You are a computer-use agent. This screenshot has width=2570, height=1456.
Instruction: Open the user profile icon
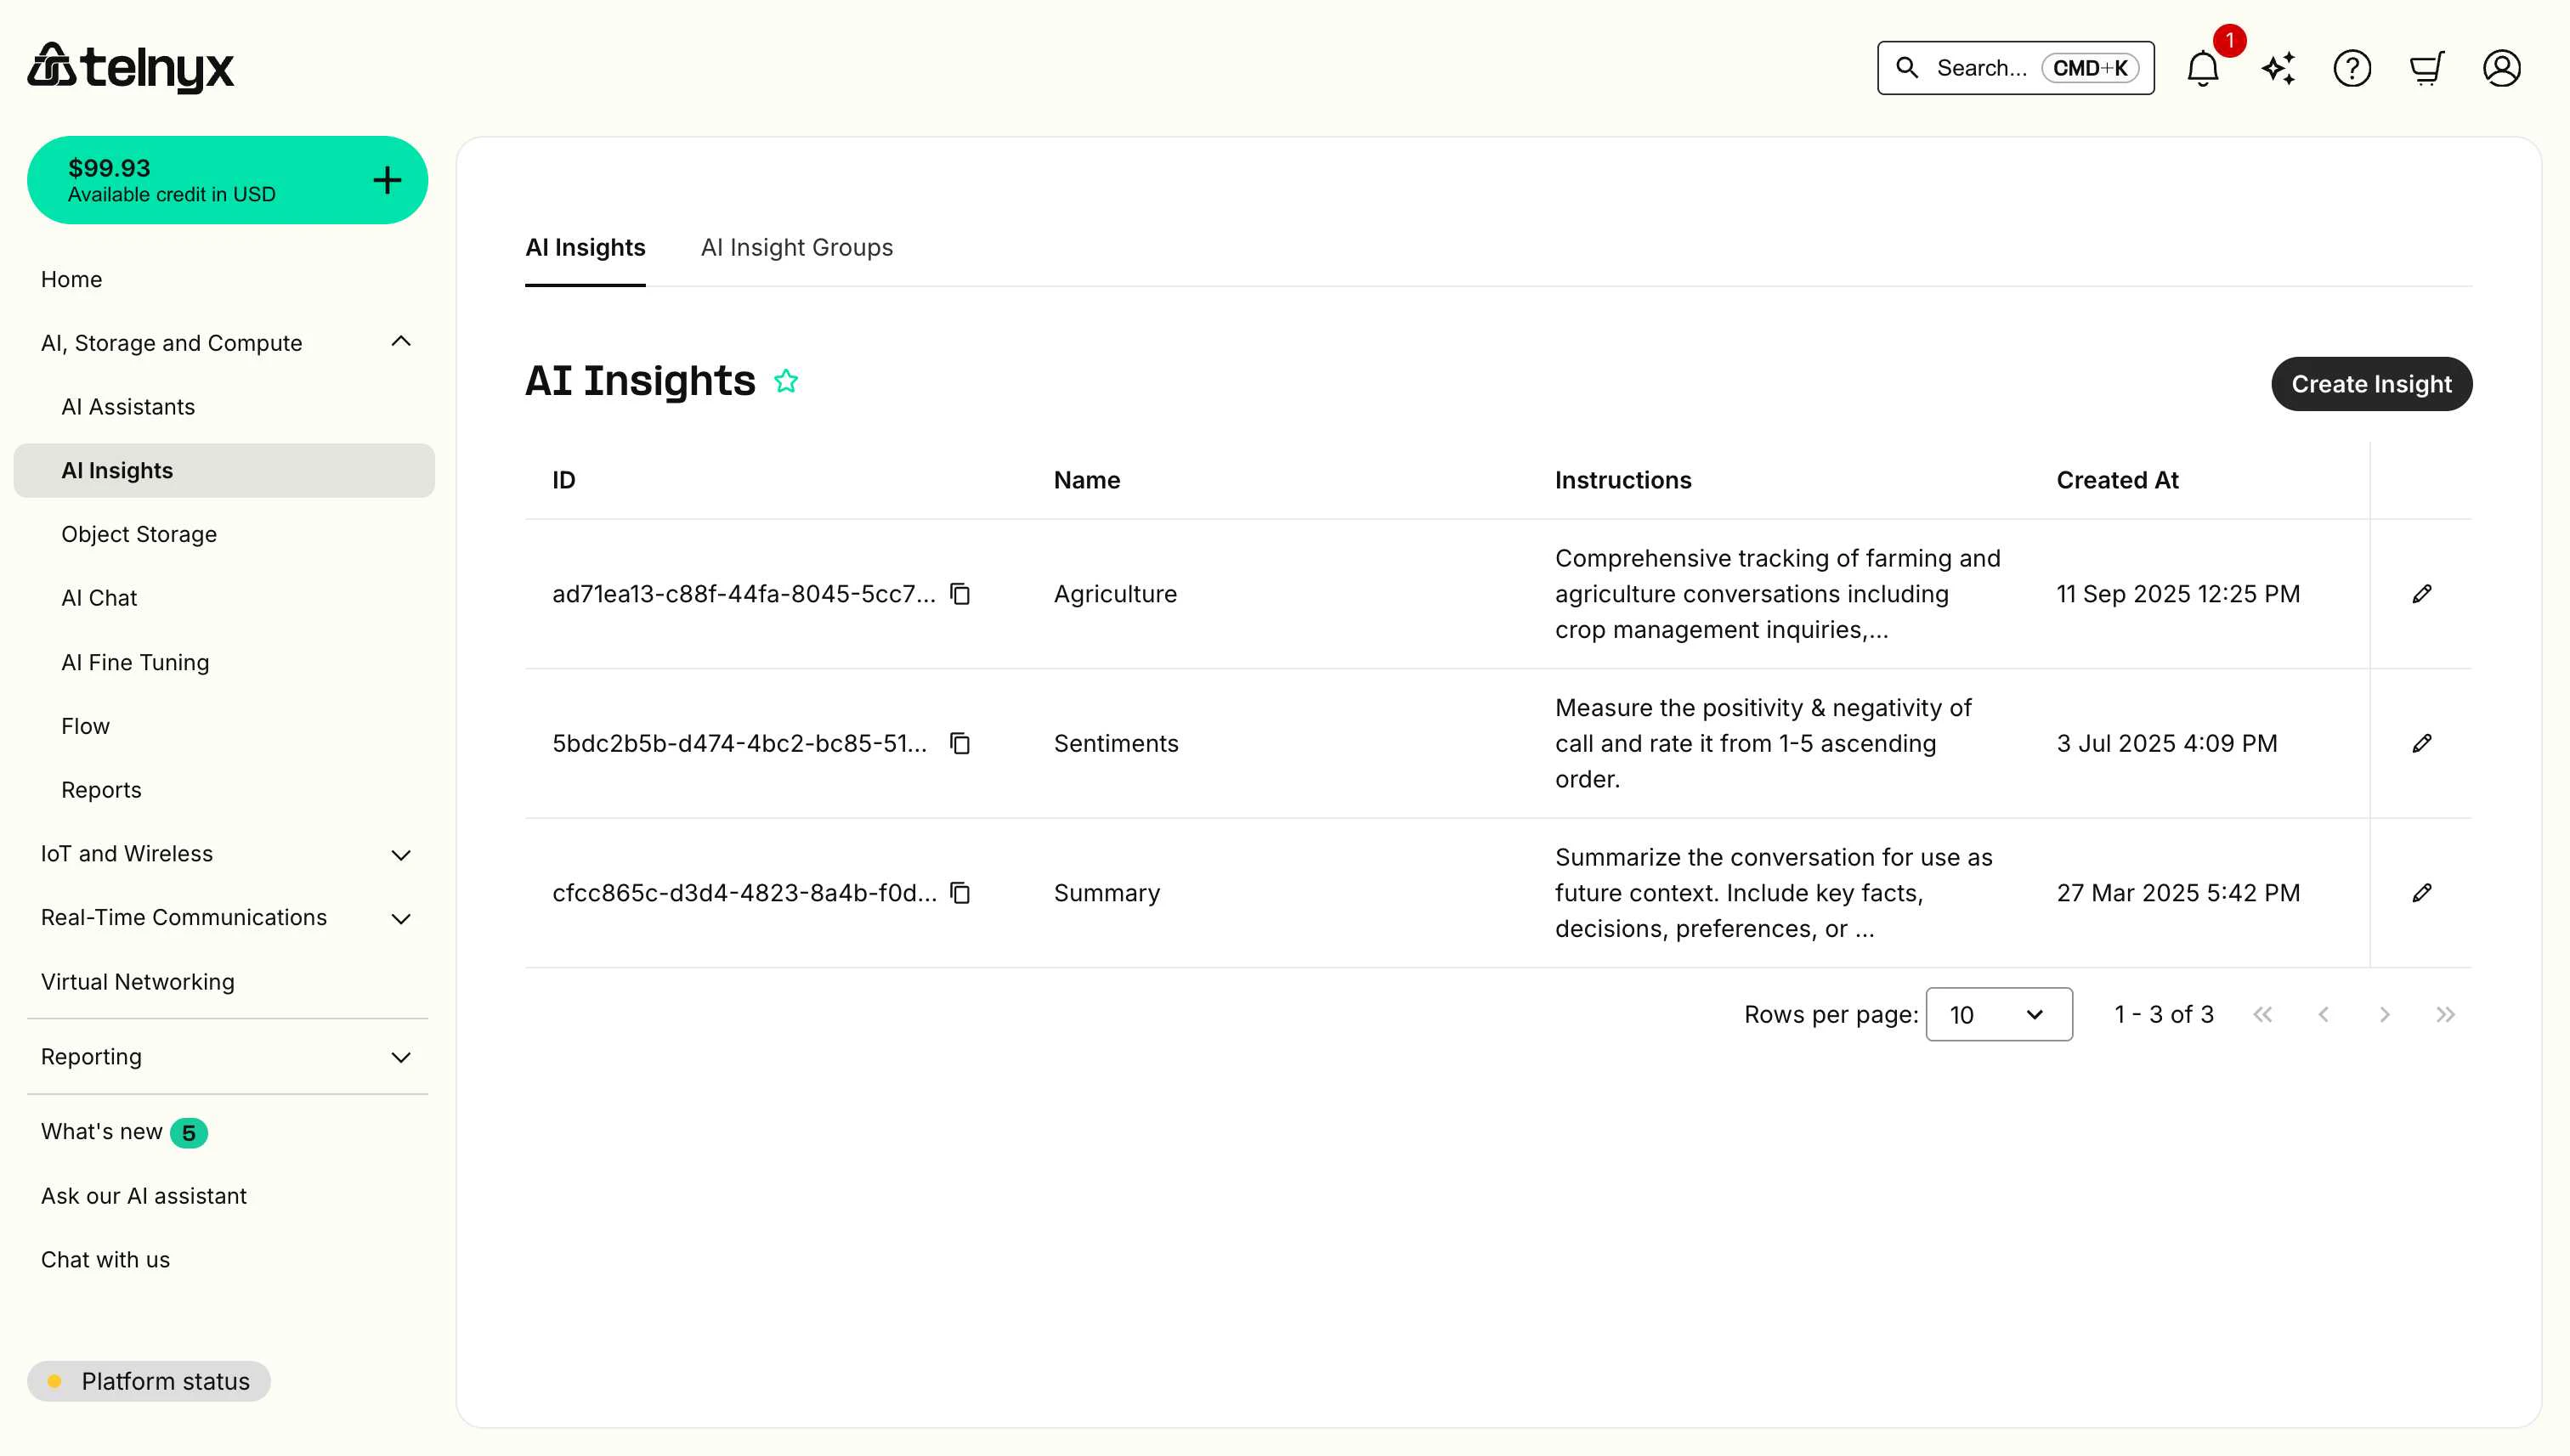(x=2501, y=68)
